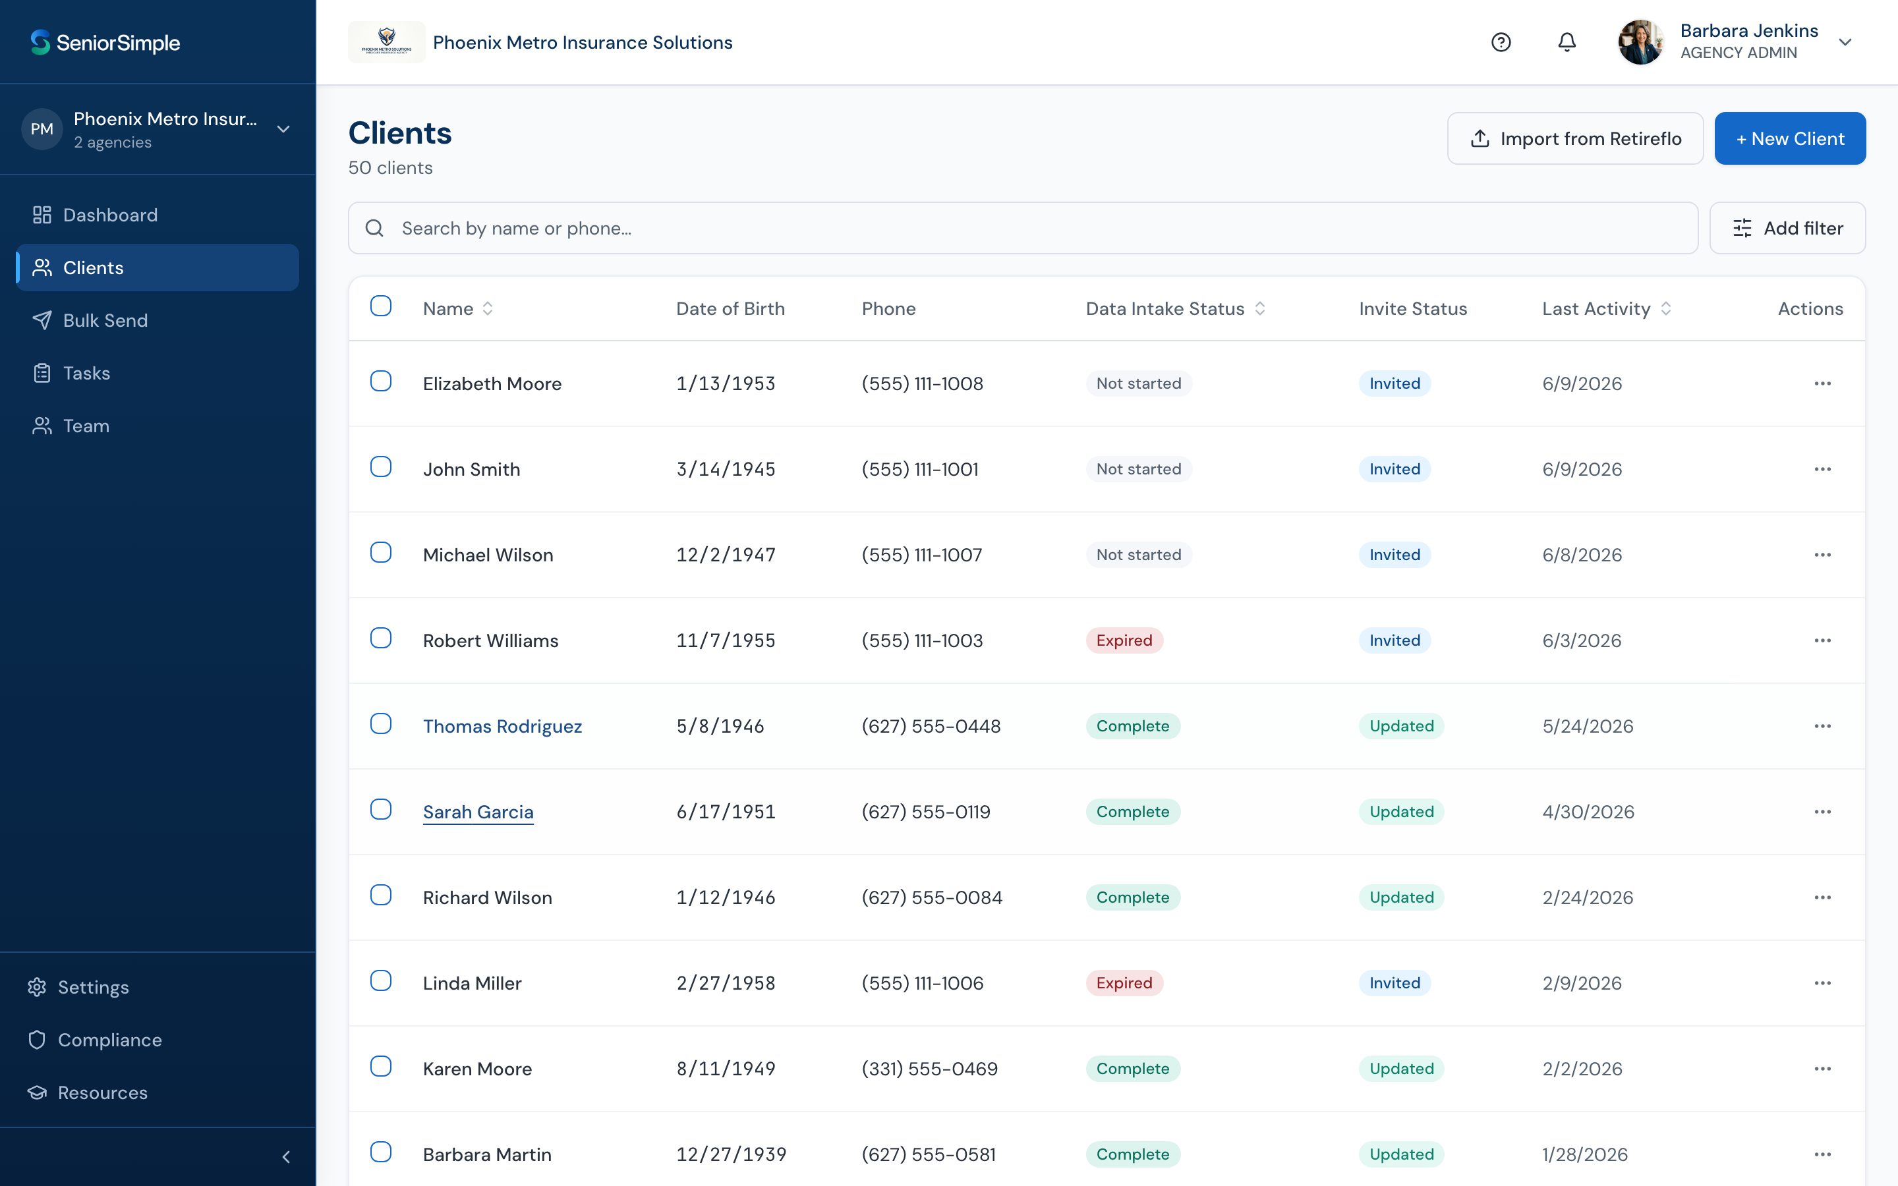Open notifications bell icon
The height and width of the screenshot is (1186, 1898).
click(x=1567, y=42)
